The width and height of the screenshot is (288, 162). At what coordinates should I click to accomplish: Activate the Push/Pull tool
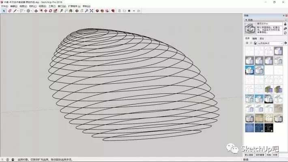coord(36,11)
